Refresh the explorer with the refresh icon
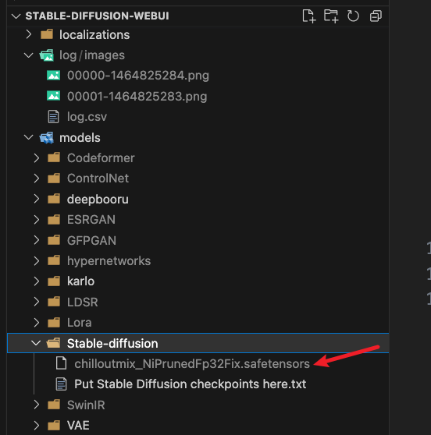The height and width of the screenshot is (435, 431). pos(353,16)
